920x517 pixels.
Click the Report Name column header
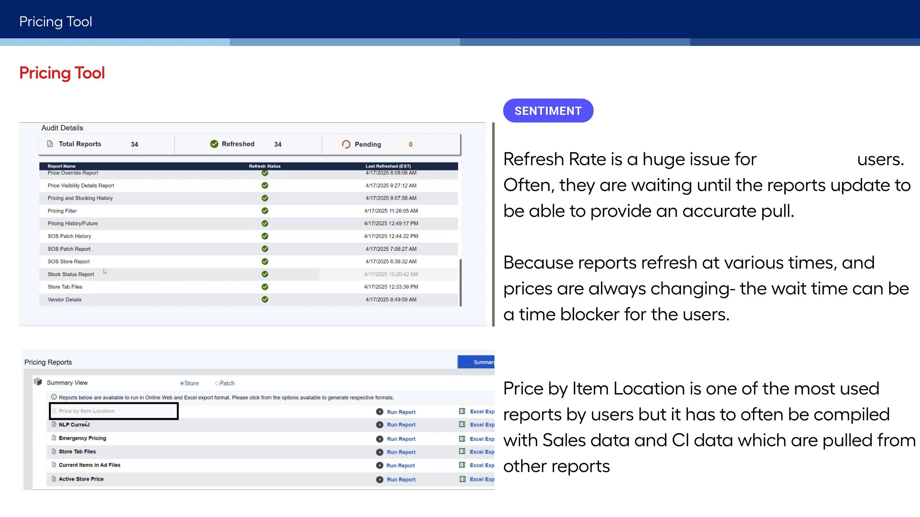click(x=61, y=166)
